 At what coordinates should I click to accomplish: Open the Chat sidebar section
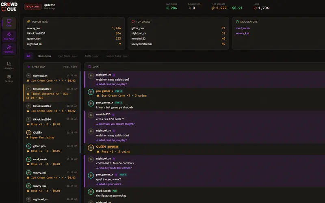click(x=9, y=23)
